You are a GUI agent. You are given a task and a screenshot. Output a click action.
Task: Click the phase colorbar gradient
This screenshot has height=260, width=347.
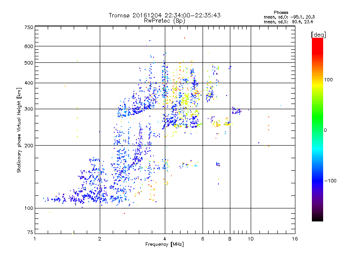318,129
